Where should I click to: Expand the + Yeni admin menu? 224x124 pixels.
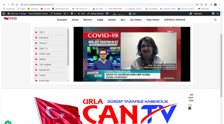pyautogui.click(x=82, y=14)
